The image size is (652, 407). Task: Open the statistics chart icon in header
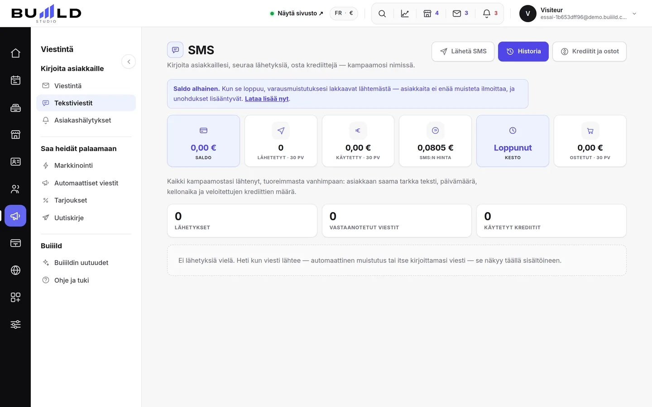click(405, 14)
